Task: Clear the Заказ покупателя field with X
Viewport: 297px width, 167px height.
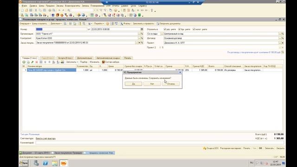Action: pyautogui.click(x=139, y=43)
